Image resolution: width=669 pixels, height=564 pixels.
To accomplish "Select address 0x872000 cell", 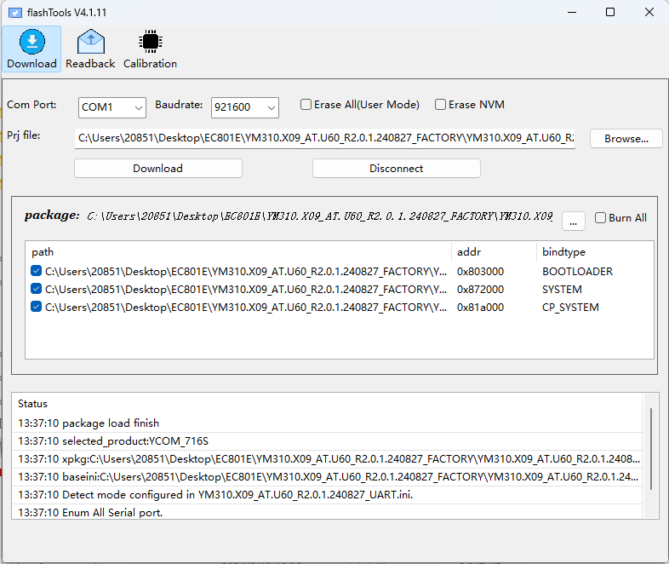I will tap(480, 290).
